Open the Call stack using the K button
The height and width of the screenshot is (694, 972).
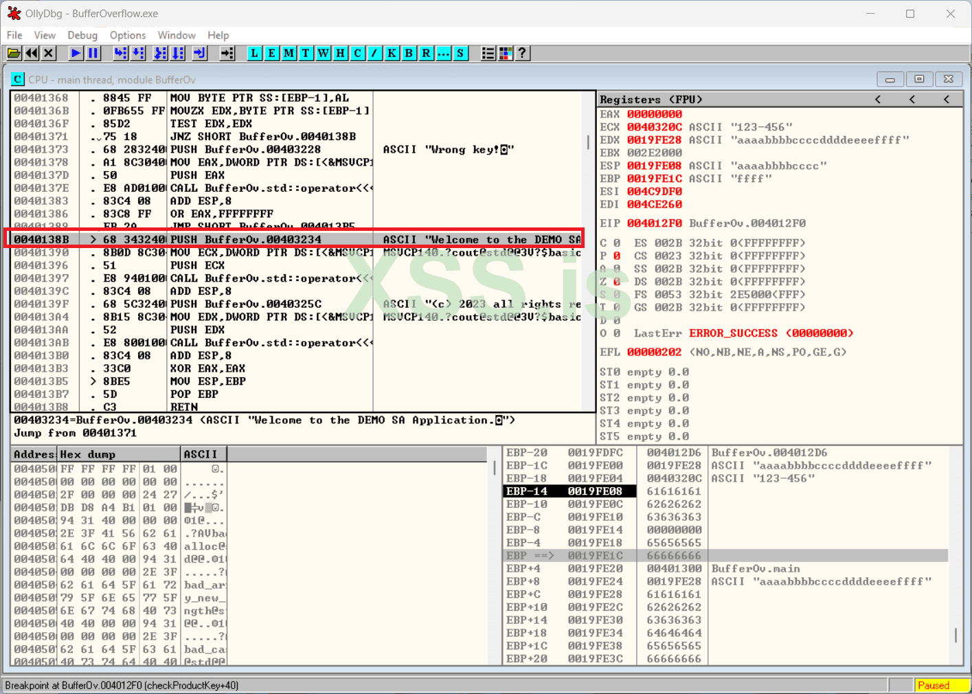[x=392, y=53]
